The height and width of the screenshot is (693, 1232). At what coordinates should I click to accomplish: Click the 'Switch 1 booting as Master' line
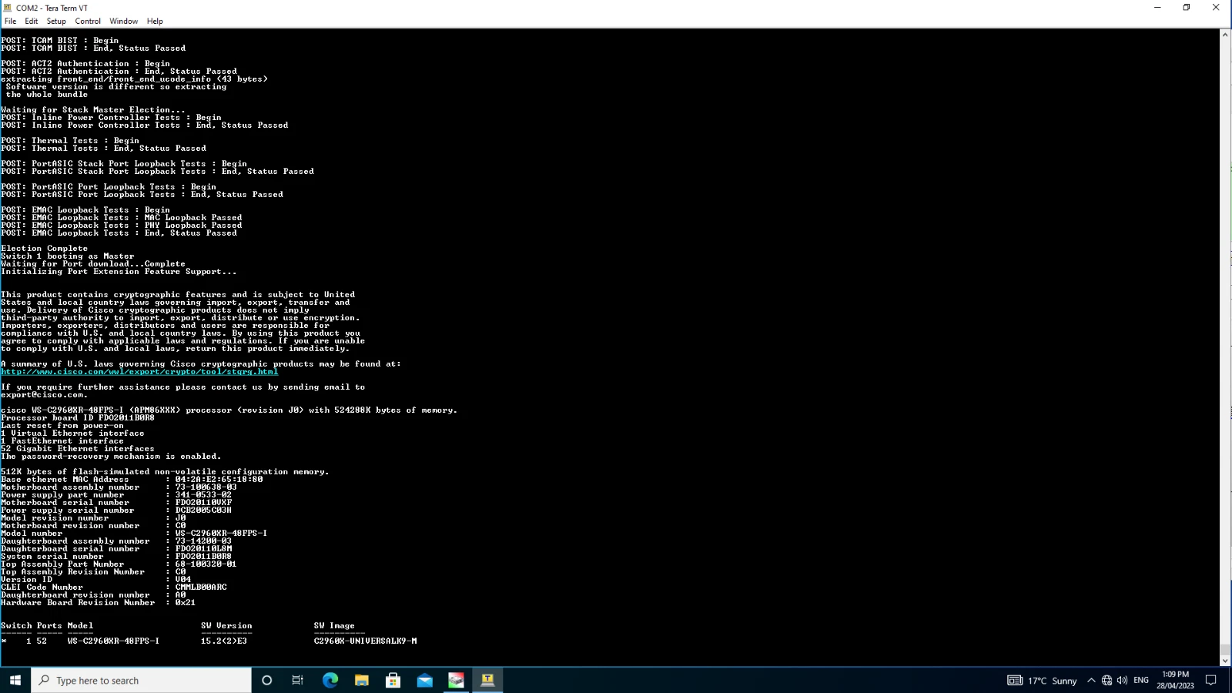[x=68, y=256]
